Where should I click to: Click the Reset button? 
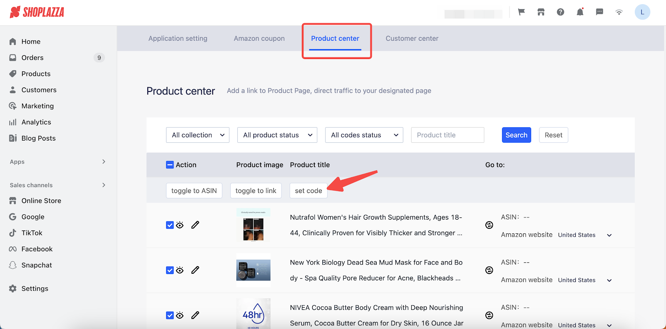[x=554, y=135]
